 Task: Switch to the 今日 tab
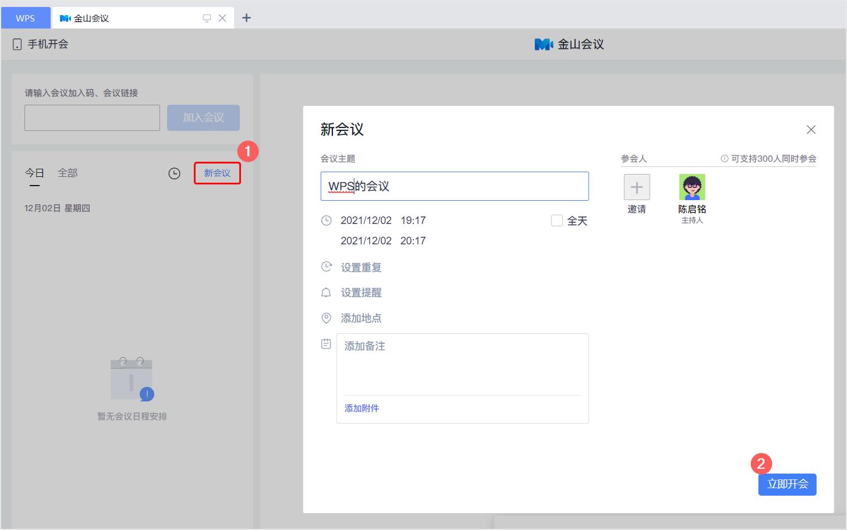click(x=34, y=173)
